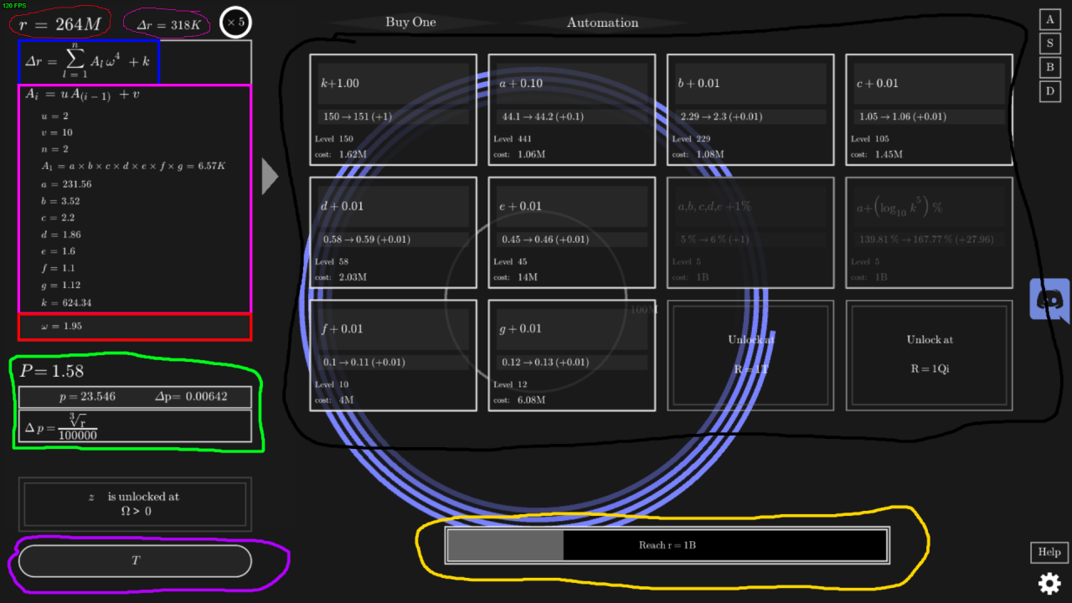Viewport: 1072px width, 603px height.
Task: Select the A button in the right sidebar
Action: 1049,19
